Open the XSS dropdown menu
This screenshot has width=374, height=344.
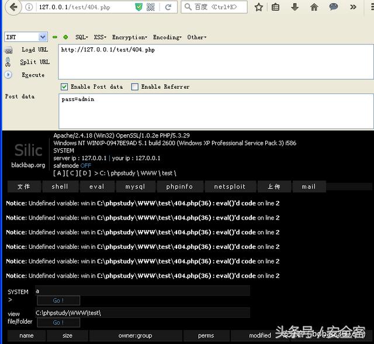pos(100,37)
